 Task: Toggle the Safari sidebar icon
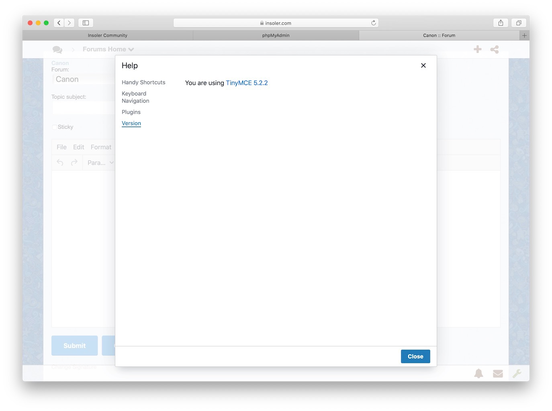click(x=86, y=23)
